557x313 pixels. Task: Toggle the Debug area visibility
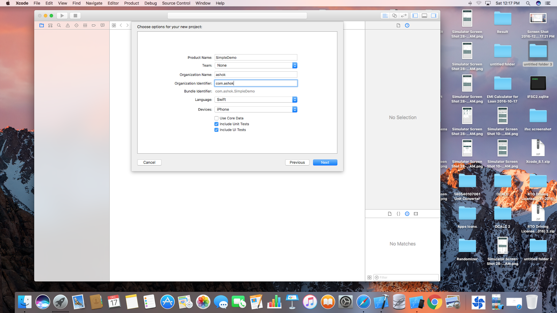tap(424, 16)
